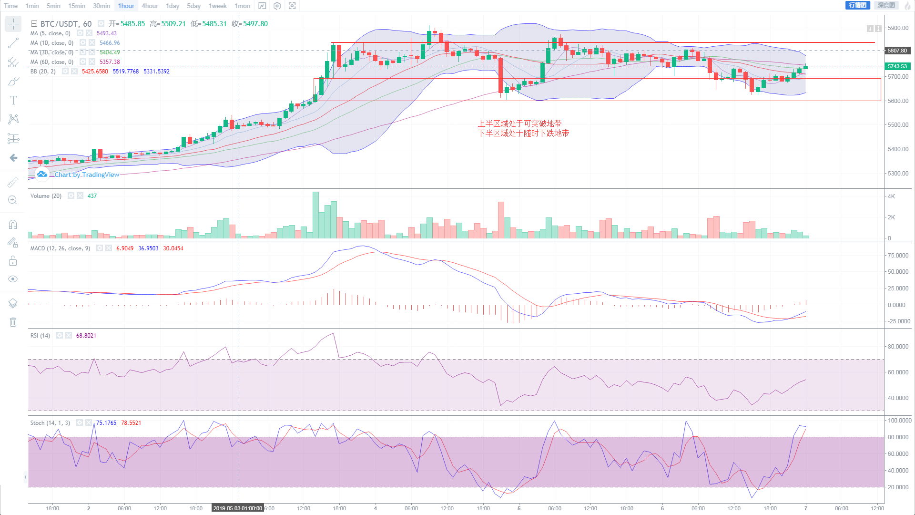Toggle stay in drawing mode
This screenshot has width=915, height=515.
tap(13, 242)
